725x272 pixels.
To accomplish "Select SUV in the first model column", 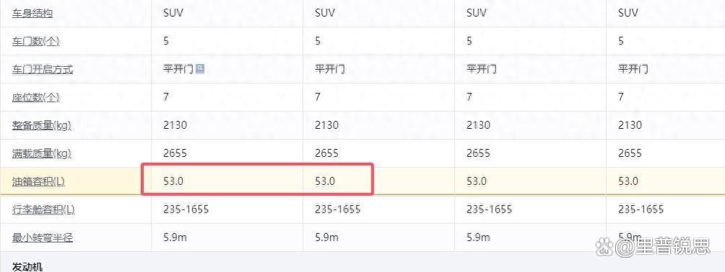I will [x=173, y=13].
